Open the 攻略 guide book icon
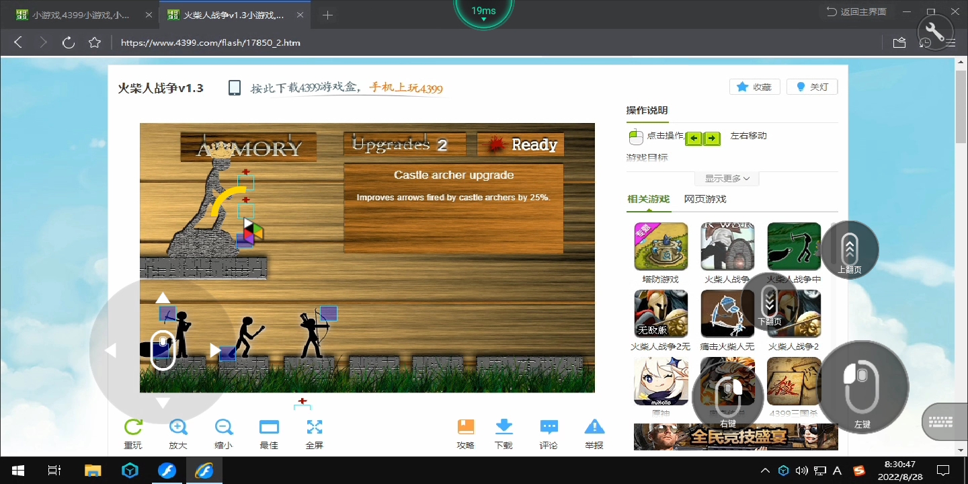The width and height of the screenshot is (968, 484). [466, 427]
